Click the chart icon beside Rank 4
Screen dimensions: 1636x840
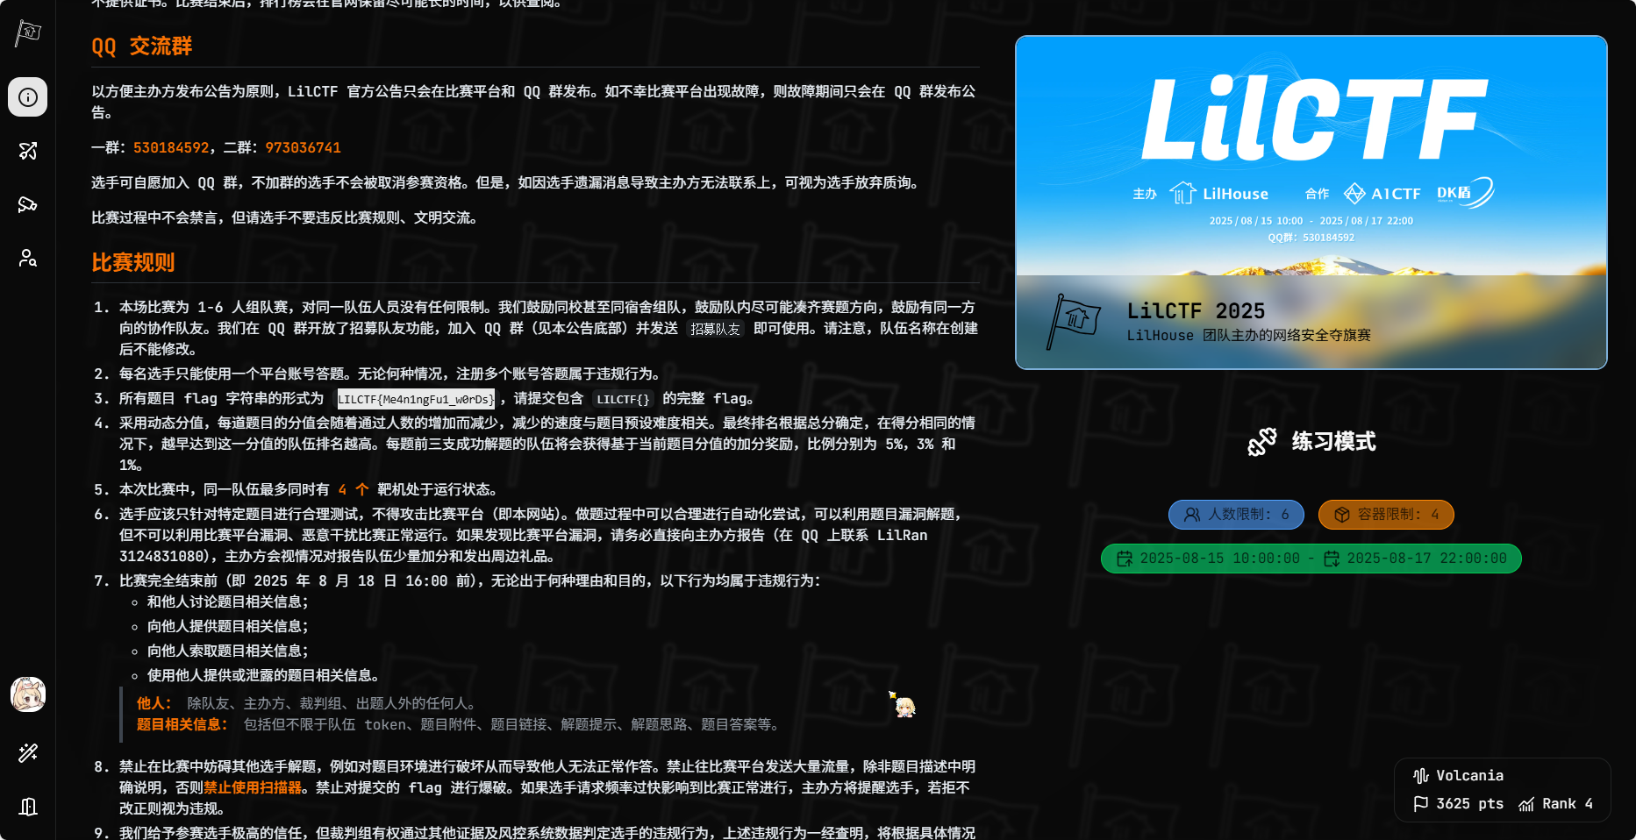[1526, 804]
